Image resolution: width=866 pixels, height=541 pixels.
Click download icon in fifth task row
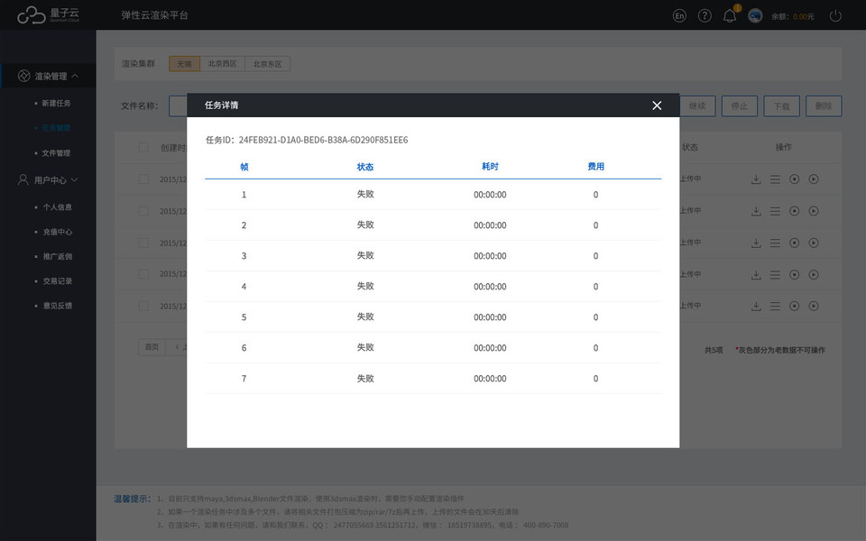[x=756, y=306]
